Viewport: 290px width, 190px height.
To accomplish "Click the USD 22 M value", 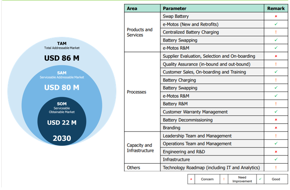I will tap(62, 122).
